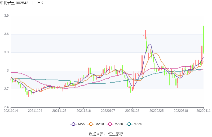Click the tall green candlestick at the far right
Image resolution: width=212 pixels, height=137 pixels.
pos(204,39)
